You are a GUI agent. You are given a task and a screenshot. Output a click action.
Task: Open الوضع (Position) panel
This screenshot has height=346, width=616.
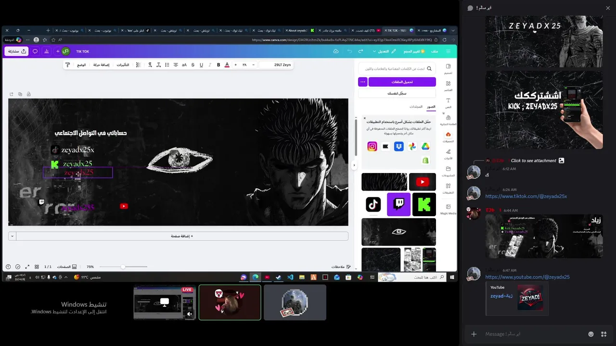[x=81, y=65]
